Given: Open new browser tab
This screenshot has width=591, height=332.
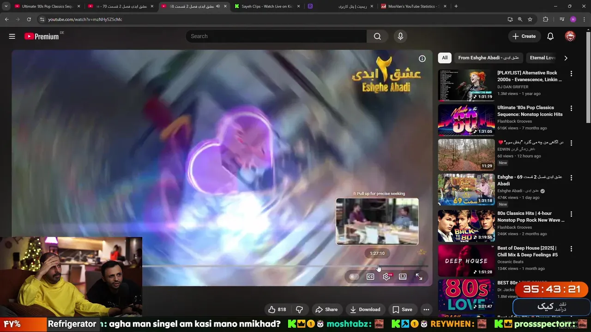Looking at the screenshot, I should pos(456,6).
